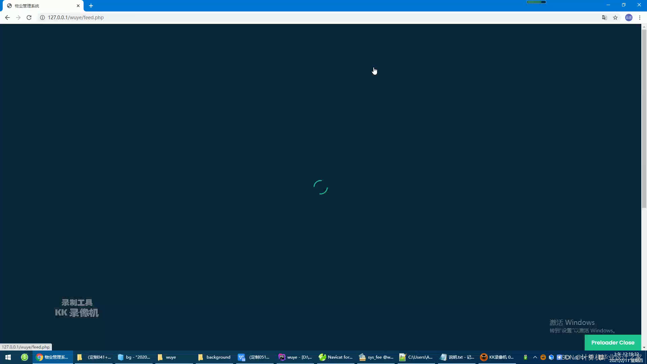View site information icon in address bar

[42, 18]
